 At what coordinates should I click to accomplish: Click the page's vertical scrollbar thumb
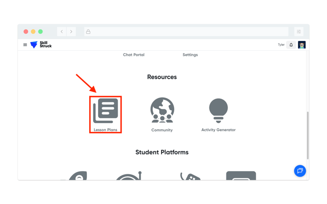[307, 135]
